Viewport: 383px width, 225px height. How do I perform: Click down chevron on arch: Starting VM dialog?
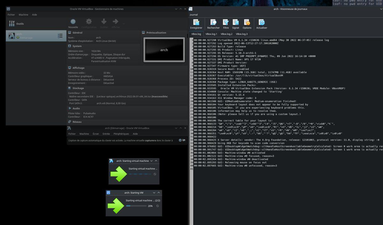[154, 193]
